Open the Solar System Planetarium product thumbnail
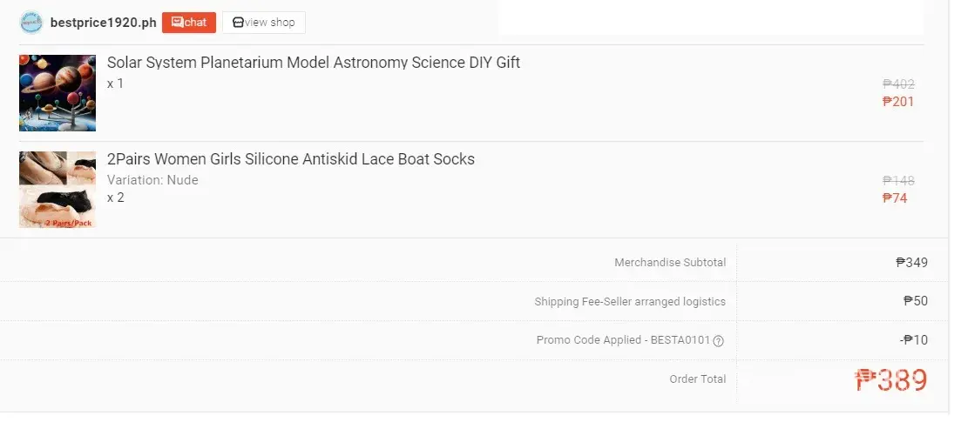Image resolution: width=961 pixels, height=422 pixels. 58,93
